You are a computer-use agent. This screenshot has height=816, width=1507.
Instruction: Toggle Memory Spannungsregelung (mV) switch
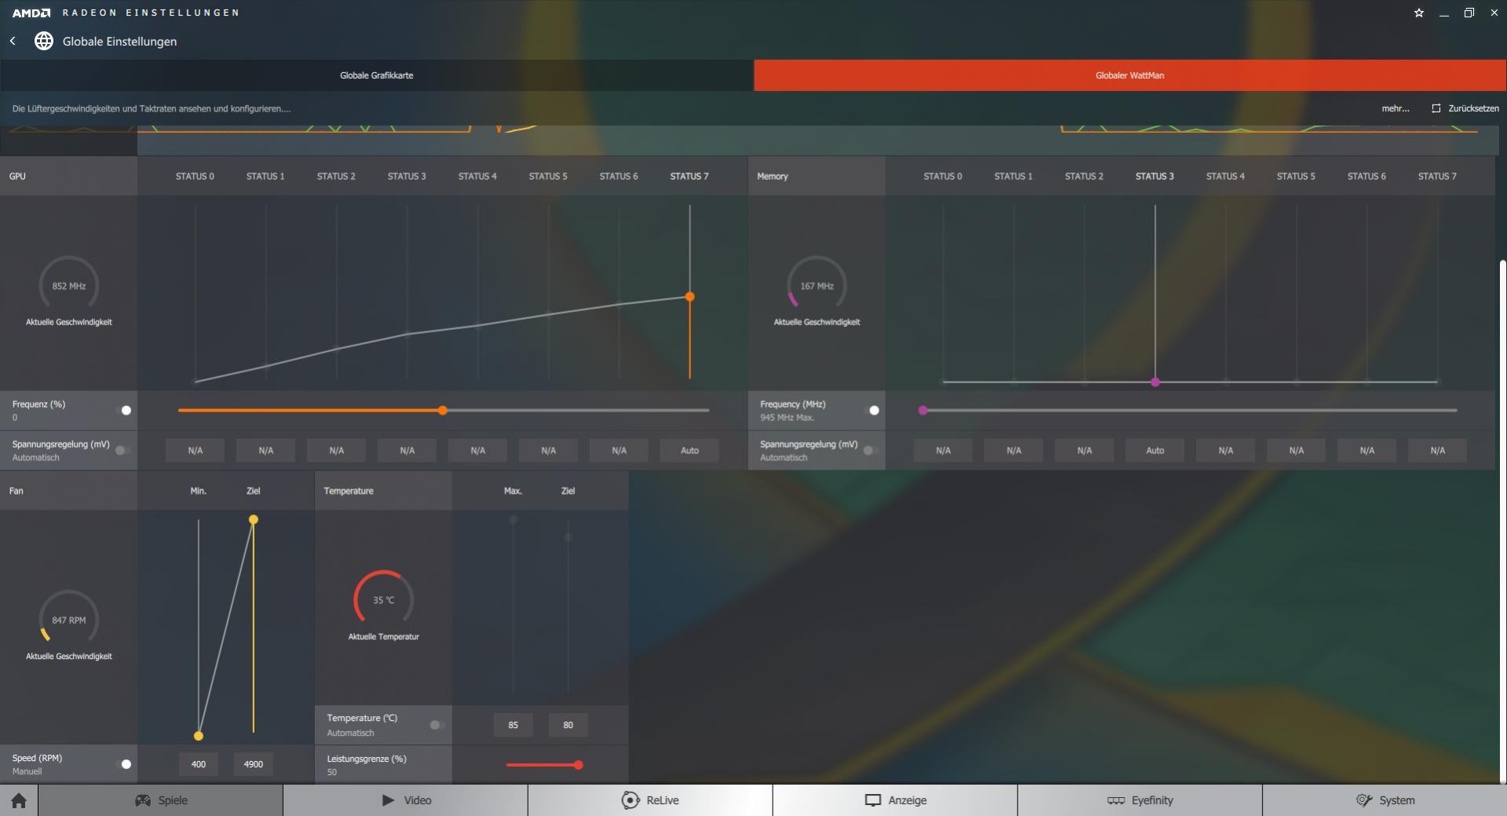[871, 450]
